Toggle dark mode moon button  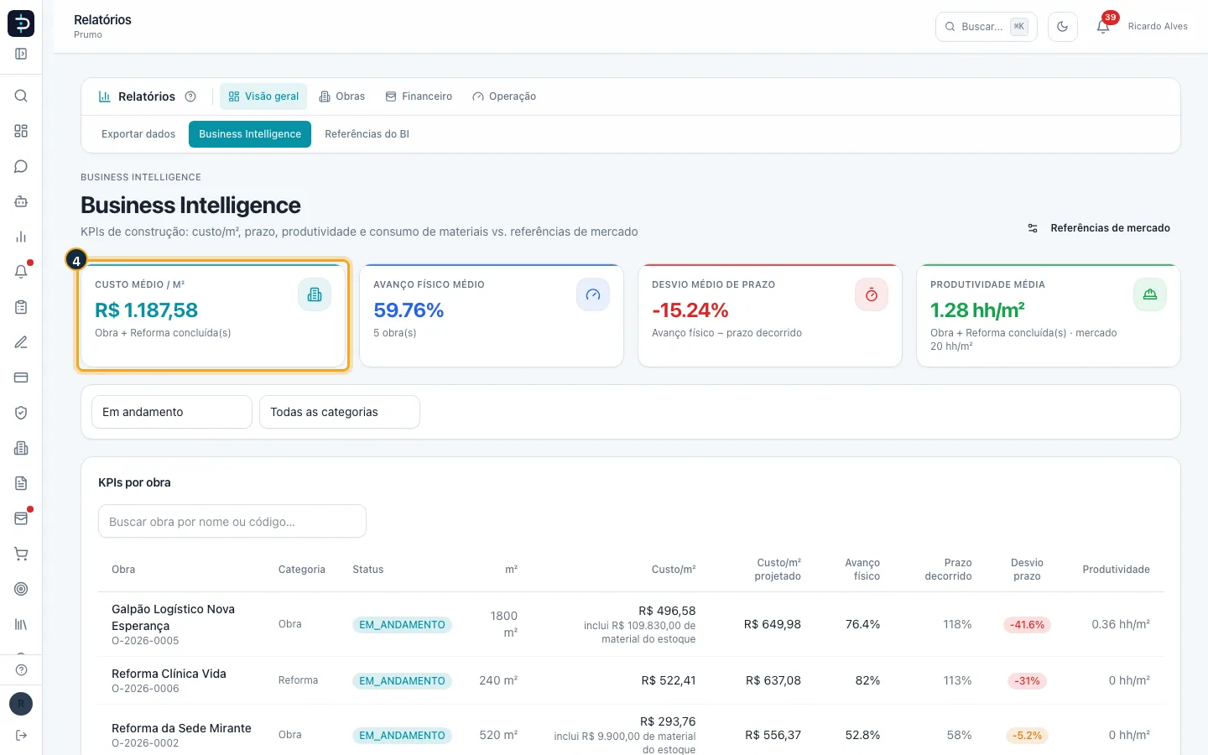pyautogui.click(x=1062, y=26)
